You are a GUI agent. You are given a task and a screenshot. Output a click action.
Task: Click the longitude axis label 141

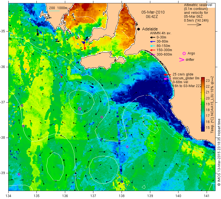[207, 196]
